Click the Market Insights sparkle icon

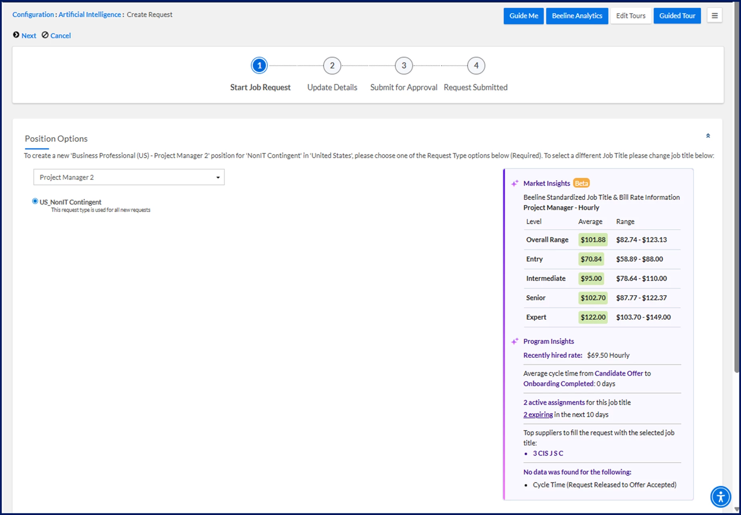(515, 183)
